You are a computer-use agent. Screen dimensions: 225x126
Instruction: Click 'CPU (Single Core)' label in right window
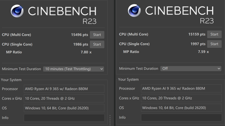pyautogui.click(x=134, y=44)
